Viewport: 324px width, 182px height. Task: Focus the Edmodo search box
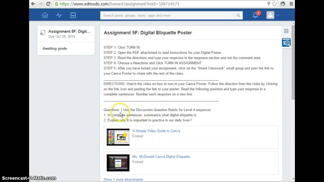pos(167,15)
